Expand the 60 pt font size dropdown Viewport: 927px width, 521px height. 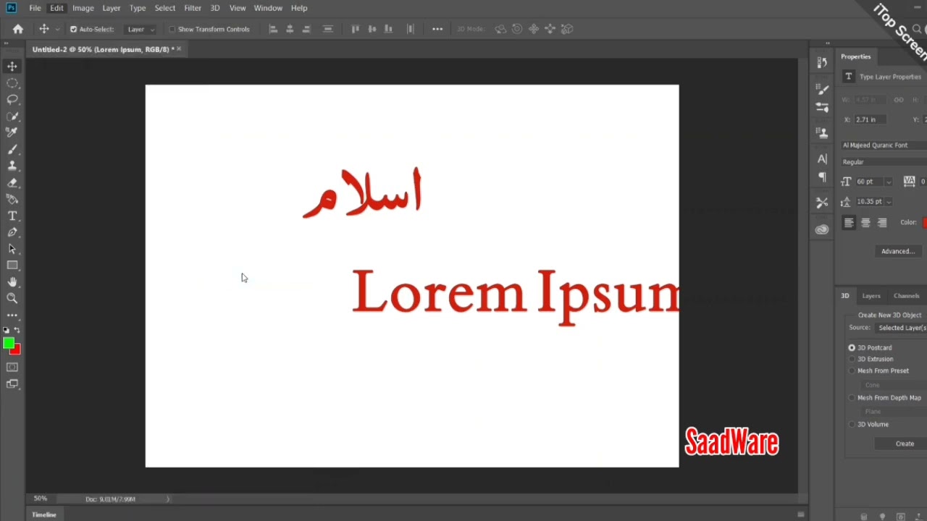tap(889, 182)
